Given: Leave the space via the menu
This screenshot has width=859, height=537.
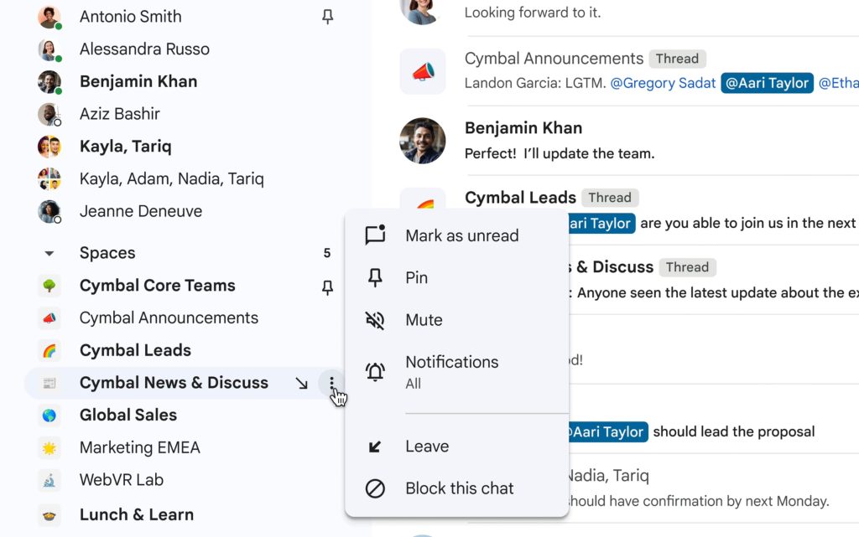Looking at the screenshot, I should pyautogui.click(x=426, y=447).
